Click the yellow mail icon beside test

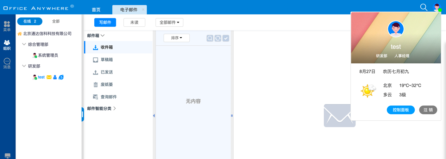tap(49, 77)
